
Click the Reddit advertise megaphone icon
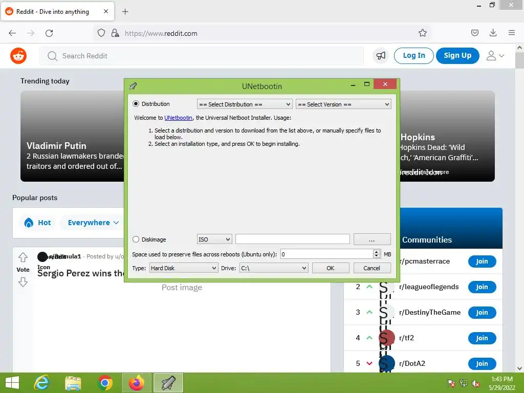tap(381, 55)
